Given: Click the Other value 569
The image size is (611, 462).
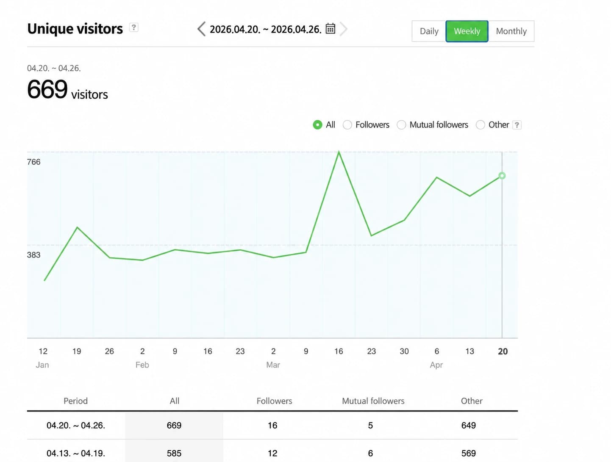Looking at the screenshot, I should point(469,454).
